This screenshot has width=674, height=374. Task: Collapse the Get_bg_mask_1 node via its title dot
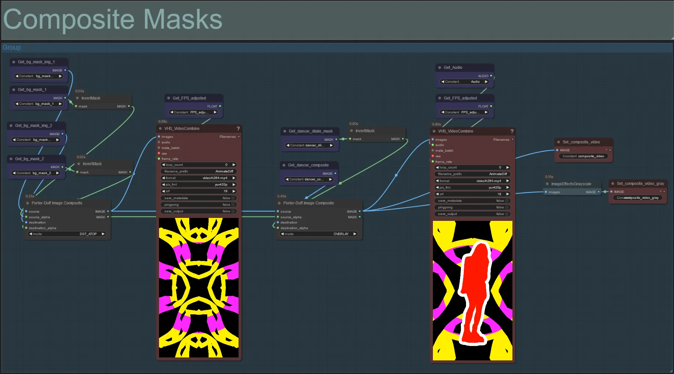14,89
